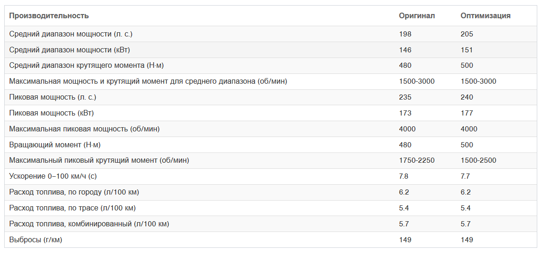Click the Расход топлива, по городу label
This screenshot has height=253, width=541.
click(74, 192)
